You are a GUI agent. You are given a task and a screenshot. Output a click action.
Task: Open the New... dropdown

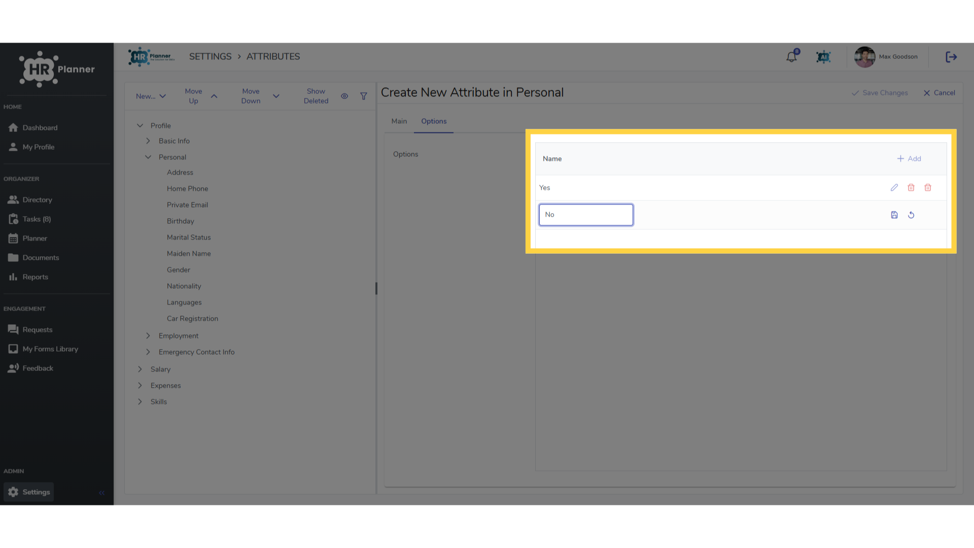pyautogui.click(x=151, y=96)
